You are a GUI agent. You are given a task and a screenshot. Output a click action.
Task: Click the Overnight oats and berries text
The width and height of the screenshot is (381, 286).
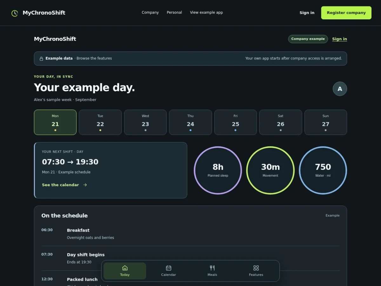90,238
